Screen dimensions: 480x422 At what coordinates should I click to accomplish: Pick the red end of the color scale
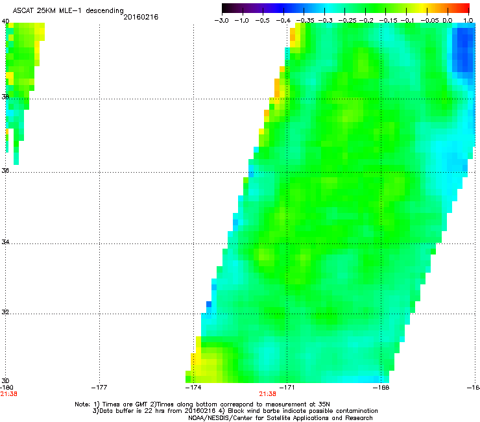tap(465, 8)
